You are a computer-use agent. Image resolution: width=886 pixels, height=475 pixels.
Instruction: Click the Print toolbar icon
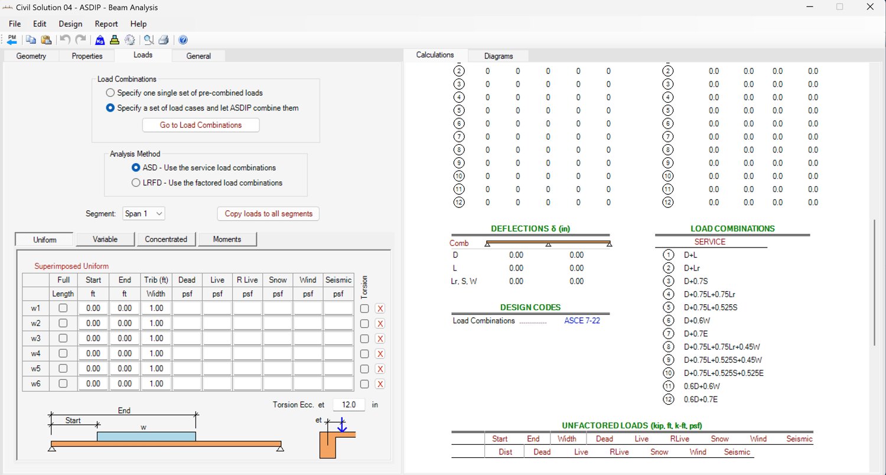tap(164, 40)
